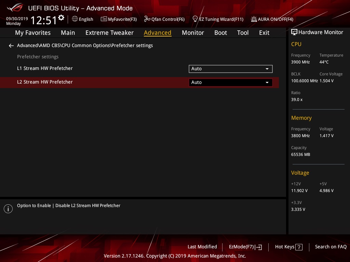This screenshot has width=350, height=262.
Task: Click the AURA ON/OFF light icon
Action: point(254,19)
